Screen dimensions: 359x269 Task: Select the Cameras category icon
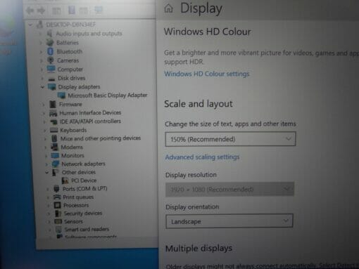click(51, 60)
